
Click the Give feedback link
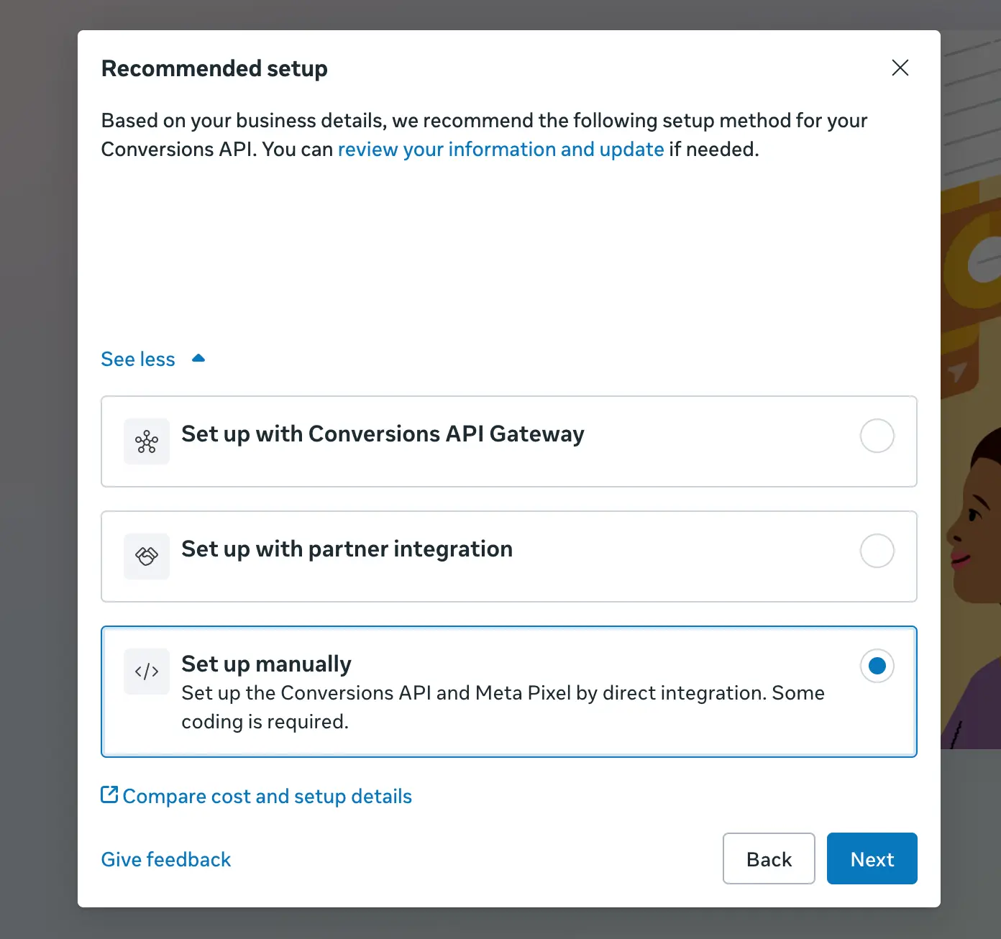166,859
